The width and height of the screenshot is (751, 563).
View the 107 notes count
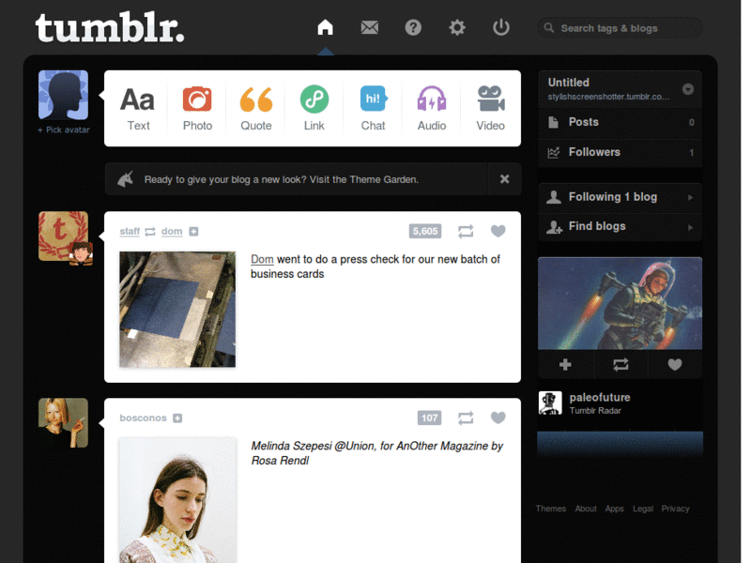tap(429, 418)
